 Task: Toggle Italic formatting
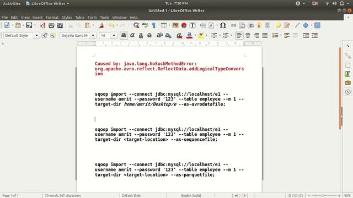tap(132, 35)
